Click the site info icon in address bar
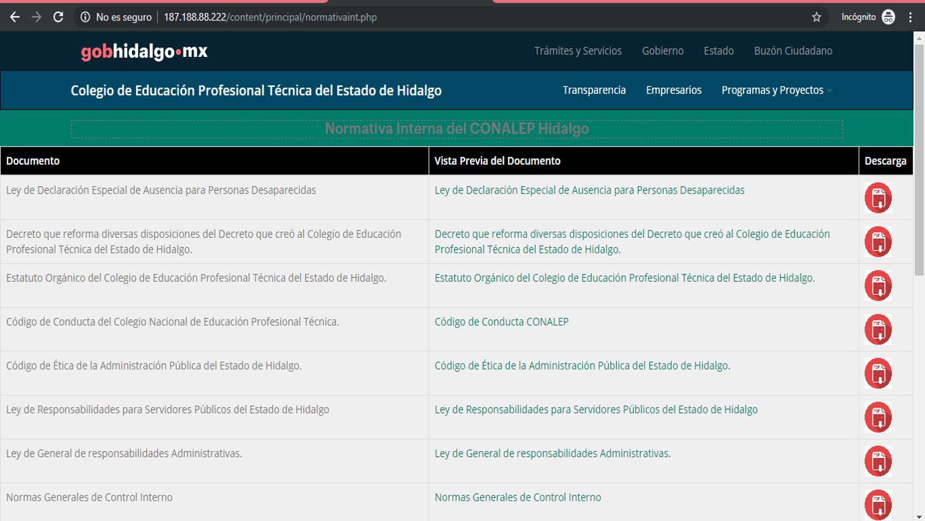Image resolution: width=925 pixels, height=521 pixels. (x=85, y=17)
